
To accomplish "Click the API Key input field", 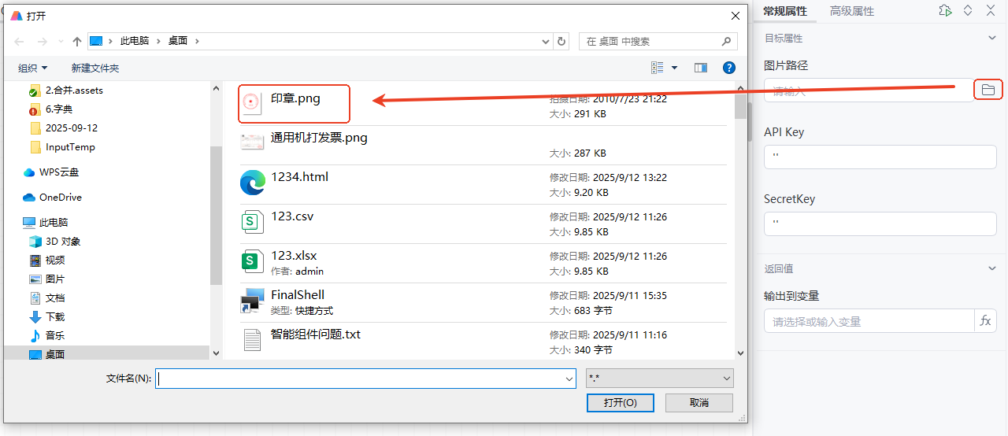I will [x=880, y=157].
